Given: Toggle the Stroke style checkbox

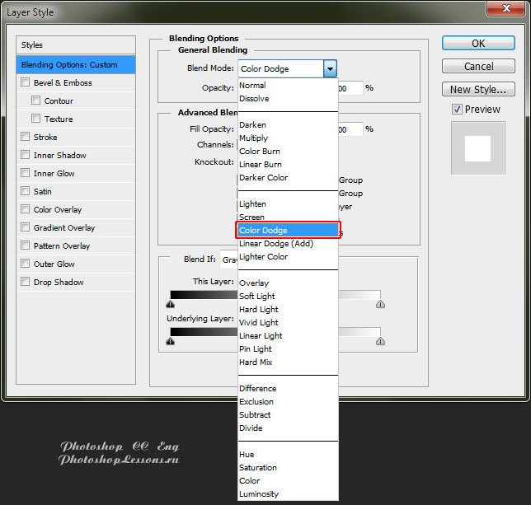Looking at the screenshot, I should [26, 138].
